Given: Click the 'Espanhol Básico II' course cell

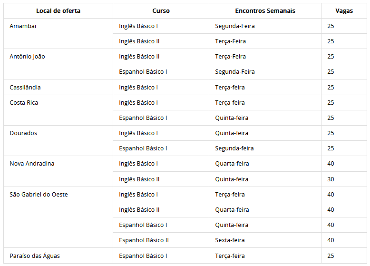Looking at the screenshot, I should [x=144, y=240].
